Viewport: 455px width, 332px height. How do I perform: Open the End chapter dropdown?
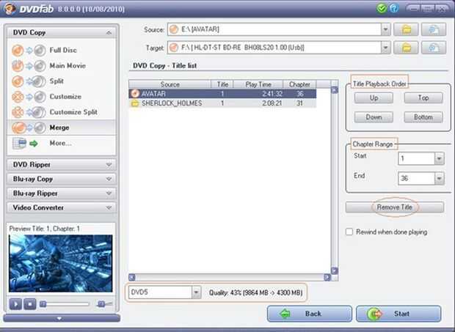[x=440, y=178]
